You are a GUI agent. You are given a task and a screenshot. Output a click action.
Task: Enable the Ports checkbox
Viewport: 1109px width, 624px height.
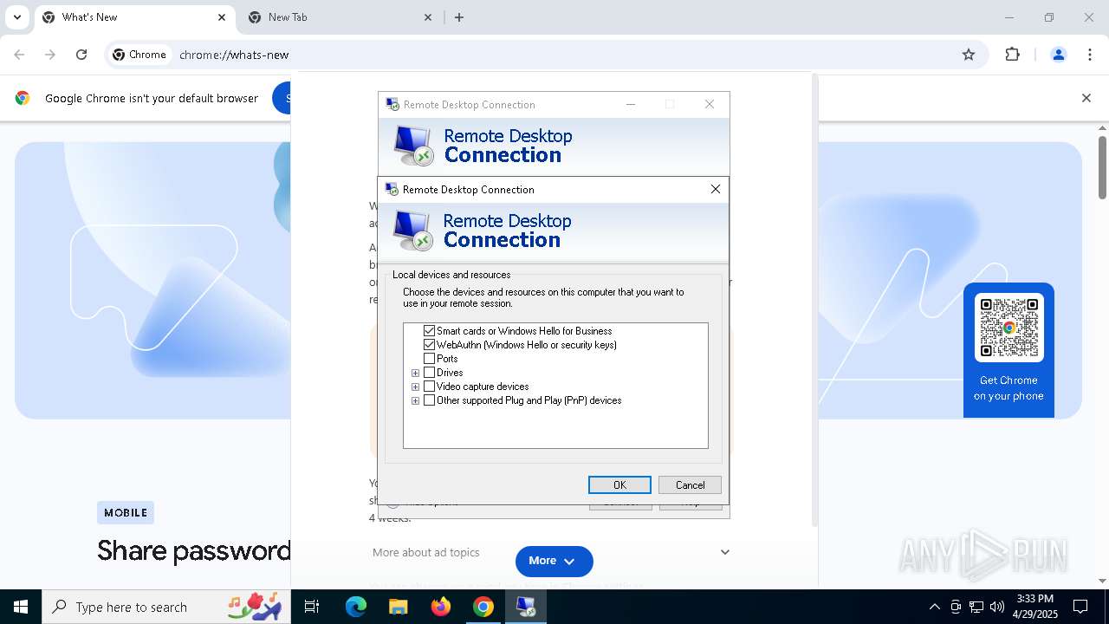tap(429, 359)
